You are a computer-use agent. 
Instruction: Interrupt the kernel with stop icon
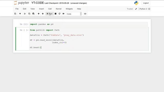tap(56, 14)
